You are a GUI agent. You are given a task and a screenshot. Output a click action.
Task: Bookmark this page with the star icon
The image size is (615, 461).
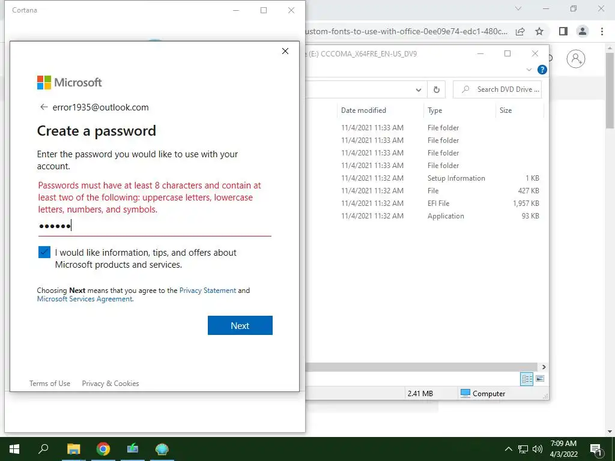coord(539,31)
